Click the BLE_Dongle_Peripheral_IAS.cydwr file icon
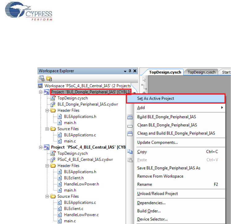The height and width of the screenshot is (224, 231). pos(53,104)
